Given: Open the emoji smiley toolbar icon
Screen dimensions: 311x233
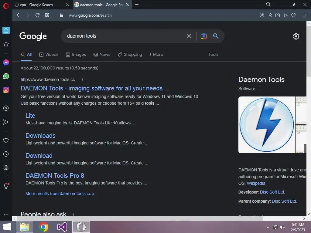Looking at the screenshot, I should [x=262, y=15].
